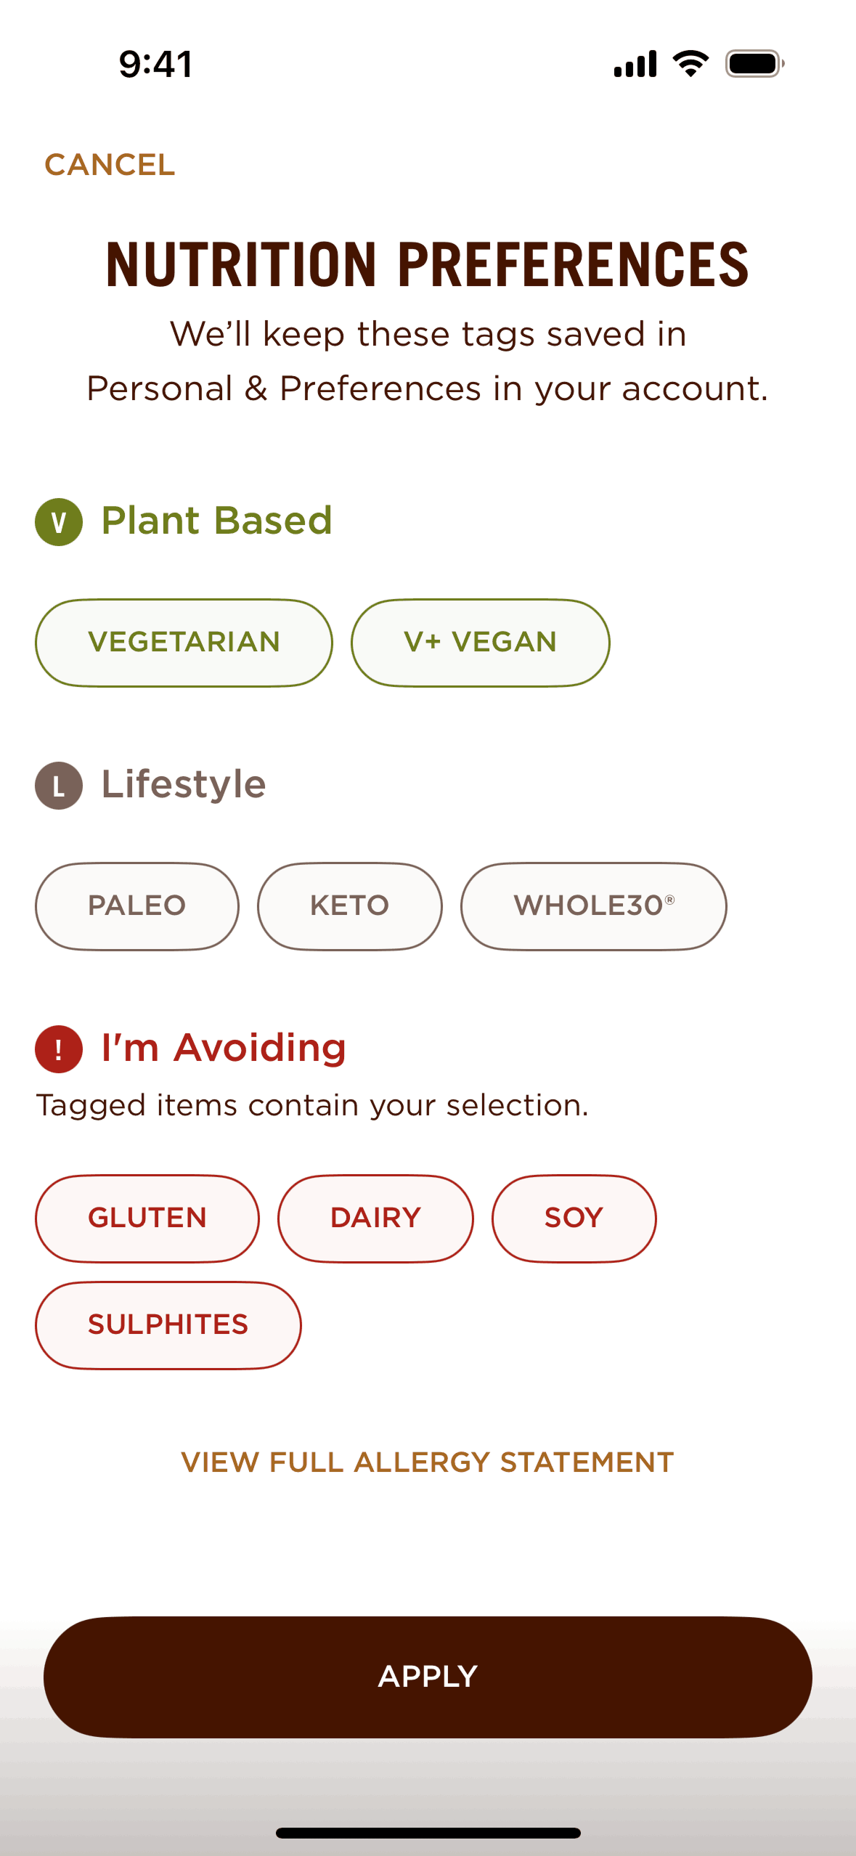Tap the battery status icon
The image size is (856, 1856).
pos(754,64)
